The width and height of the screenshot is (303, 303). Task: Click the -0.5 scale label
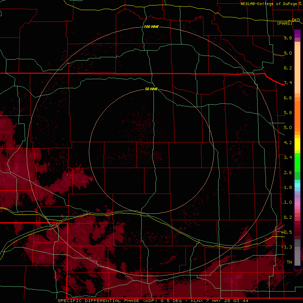click(287, 232)
